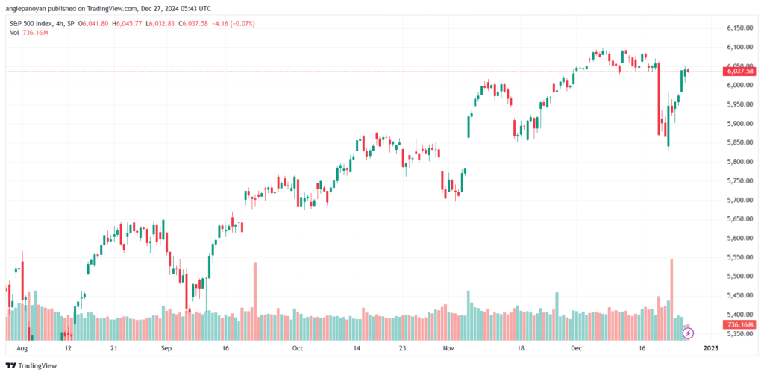Click the Dec label on time axis
The width and height of the screenshot is (764, 375).
tap(574, 348)
